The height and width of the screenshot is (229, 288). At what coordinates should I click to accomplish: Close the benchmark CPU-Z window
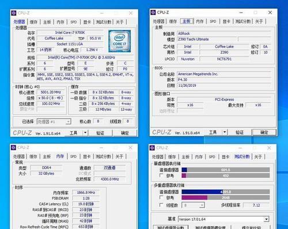[x=269, y=148]
